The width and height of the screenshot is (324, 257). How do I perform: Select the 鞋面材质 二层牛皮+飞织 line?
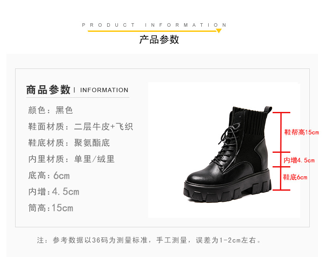(x=81, y=127)
